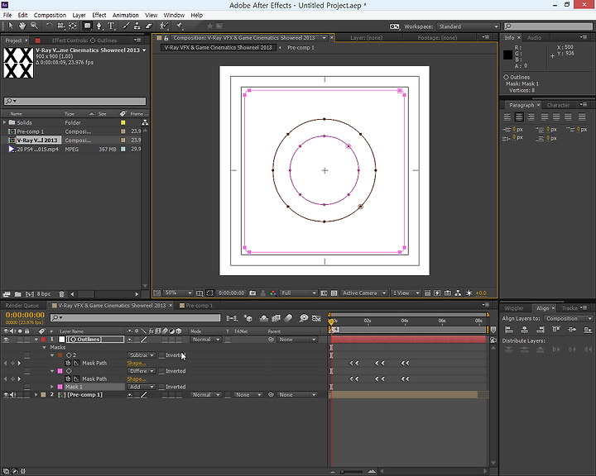Switch to the Audio panel tab

(534, 37)
